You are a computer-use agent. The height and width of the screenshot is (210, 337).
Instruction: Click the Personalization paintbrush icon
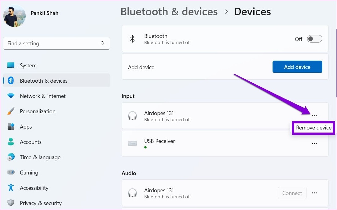pyautogui.click(x=11, y=111)
